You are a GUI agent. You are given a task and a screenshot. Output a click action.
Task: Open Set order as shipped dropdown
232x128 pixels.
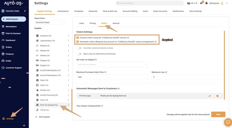point(112,65)
